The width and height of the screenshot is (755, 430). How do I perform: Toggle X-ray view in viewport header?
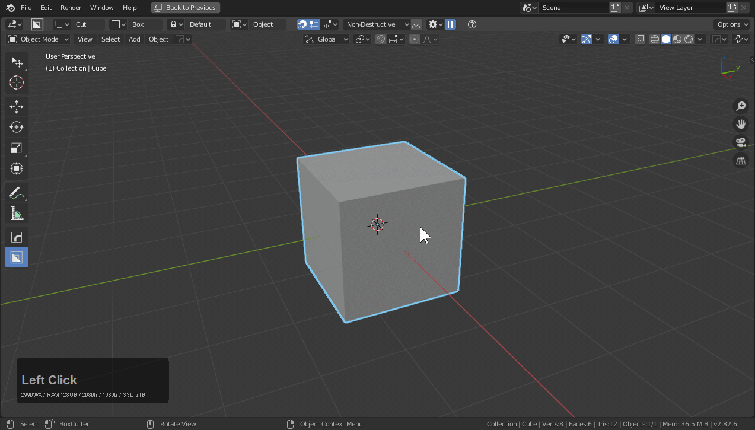tap(640, 39)
